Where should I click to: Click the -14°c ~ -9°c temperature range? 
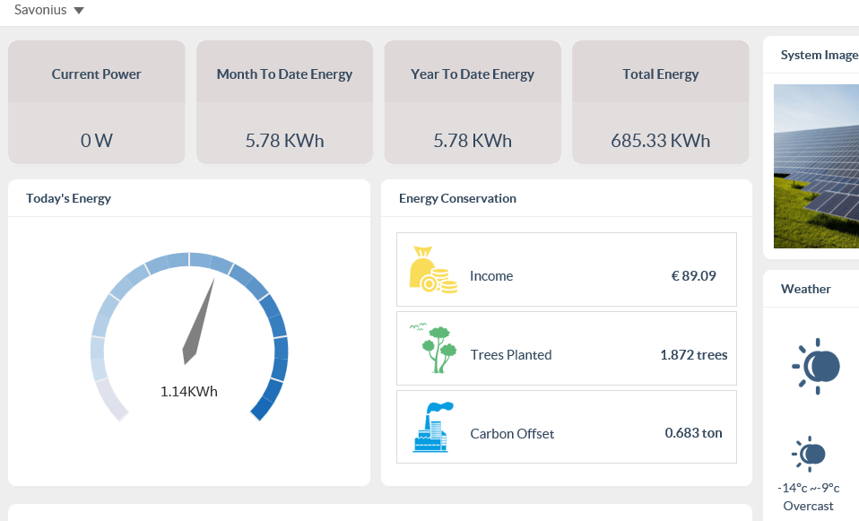(x=808, y=488)
